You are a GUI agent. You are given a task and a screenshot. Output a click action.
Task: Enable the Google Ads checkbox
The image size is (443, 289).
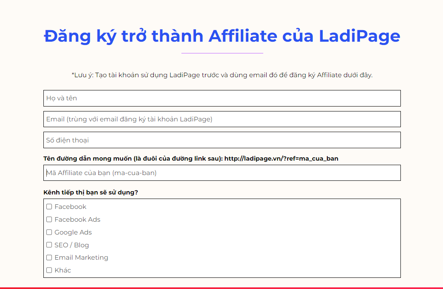pos(49,232)
